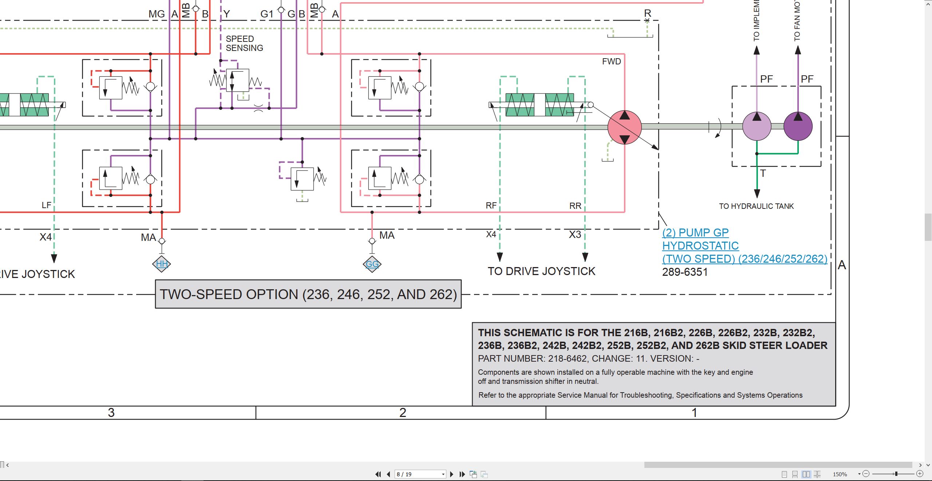Click the zoom out minus icon
This screenshot has height=481, width=932.
point(866,474)
